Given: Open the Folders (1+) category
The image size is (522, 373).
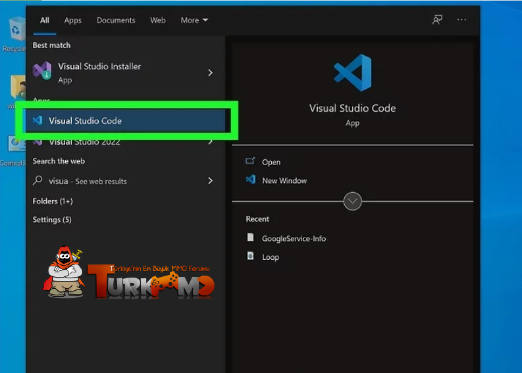Looking at the screenshot, I should click(x=53, y=201).
